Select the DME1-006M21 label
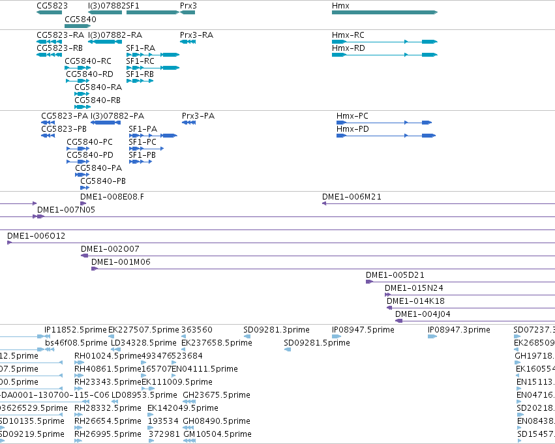 click(x=352, y=197)
